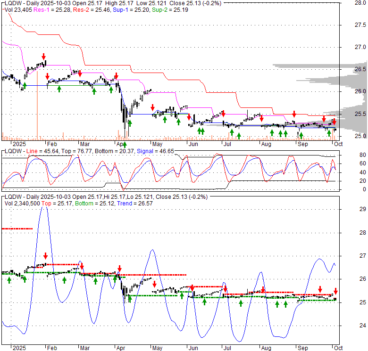Click the red sell arrow in late January on the bottom chart
The height and width of the screenshot is (351, 368).
point(45,256)
